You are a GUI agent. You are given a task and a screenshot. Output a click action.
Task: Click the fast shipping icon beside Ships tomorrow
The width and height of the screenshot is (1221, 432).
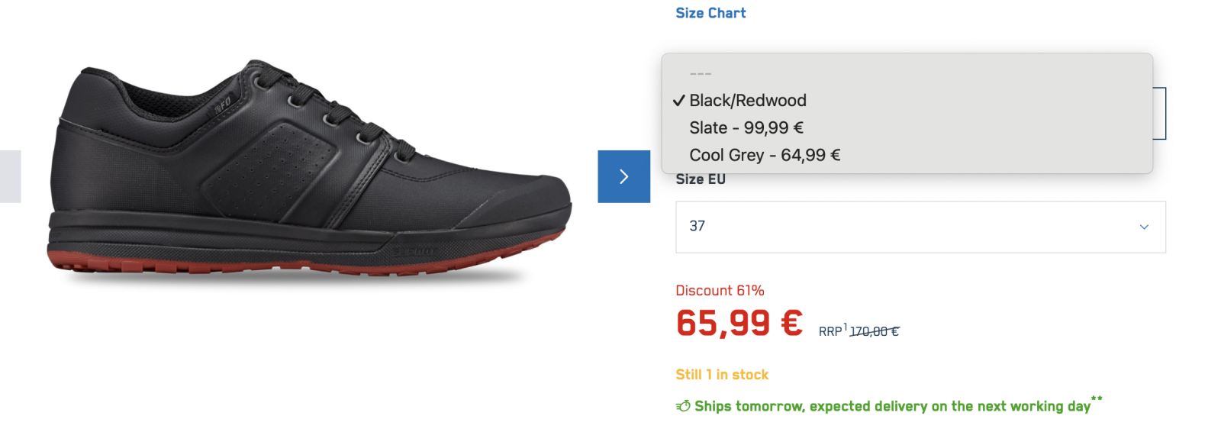[683, 406]
